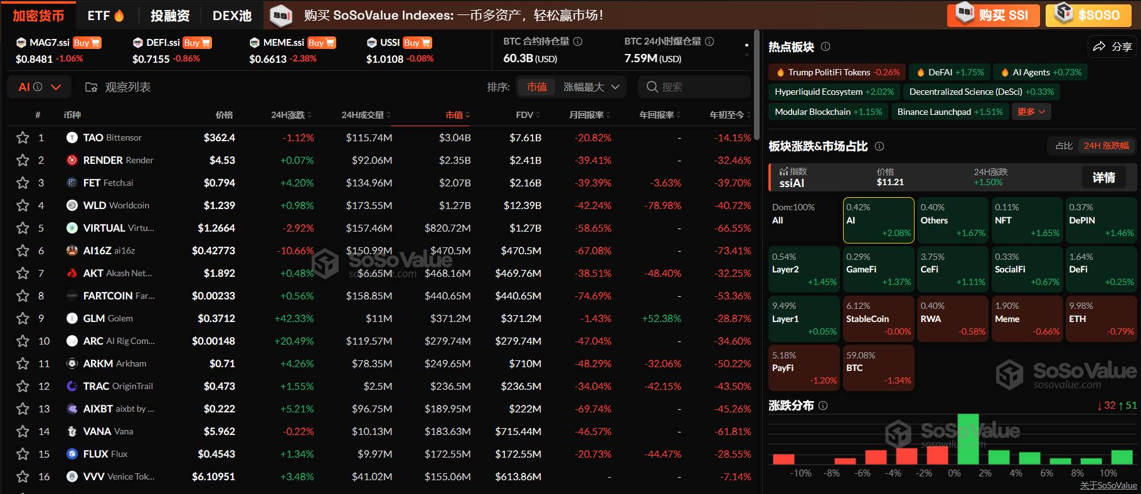
Task: Toggle favorite star for FET Fetch.ai
Action: tap(23, 183)
